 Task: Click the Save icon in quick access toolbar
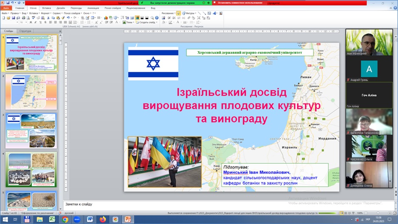pyautogui.click(x=8, y=3)
